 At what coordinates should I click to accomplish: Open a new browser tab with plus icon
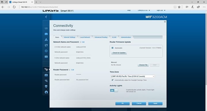coord(36,2)
